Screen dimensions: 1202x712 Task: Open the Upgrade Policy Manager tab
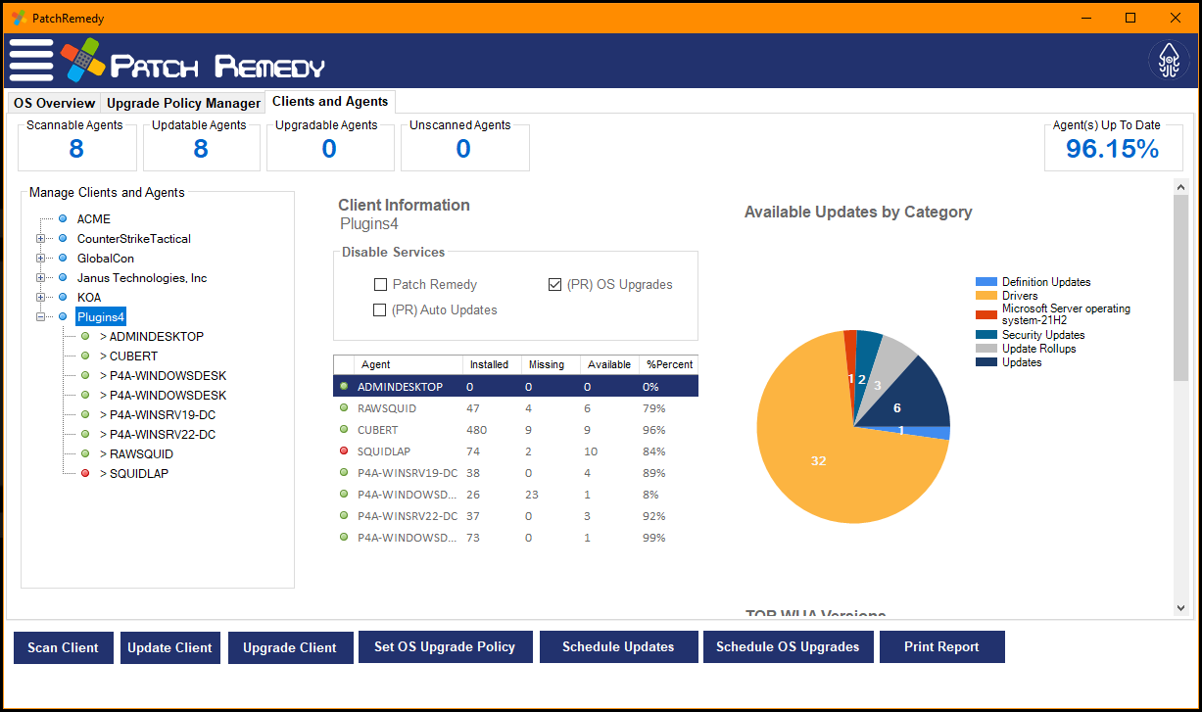[182, 102]
